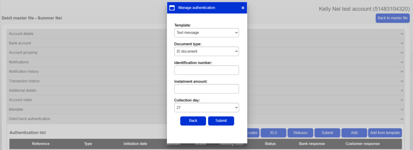Expand the Account grouping section

point(206,53)
